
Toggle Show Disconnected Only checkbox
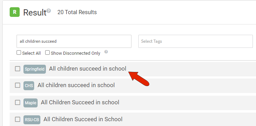click(47, 53)
